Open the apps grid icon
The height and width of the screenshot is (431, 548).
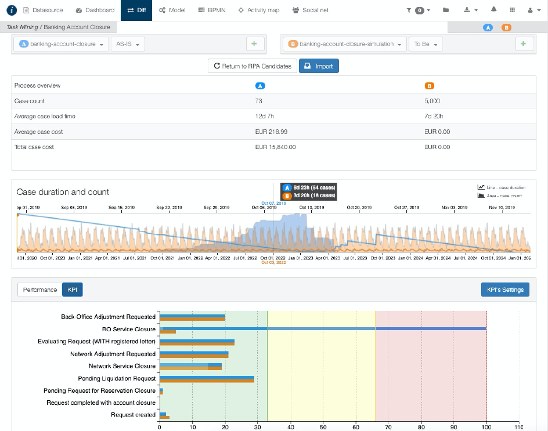click(x=513, y=10)
